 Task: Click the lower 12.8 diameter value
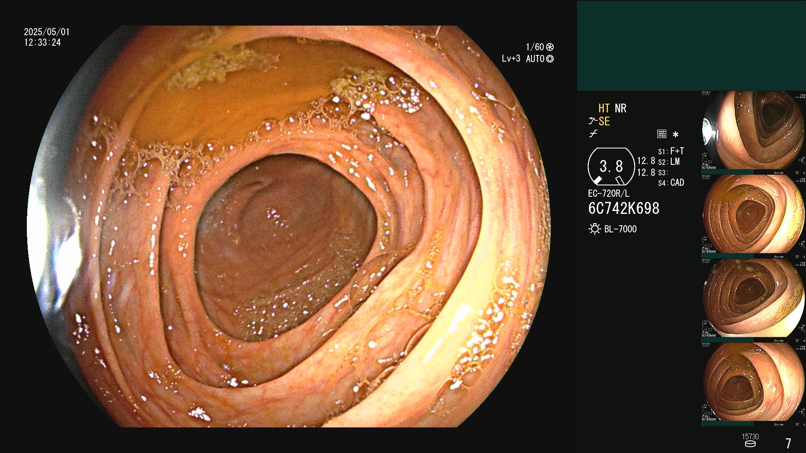point(646,172)
